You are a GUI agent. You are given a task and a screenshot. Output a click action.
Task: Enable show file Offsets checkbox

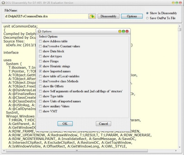coord(40,86)
